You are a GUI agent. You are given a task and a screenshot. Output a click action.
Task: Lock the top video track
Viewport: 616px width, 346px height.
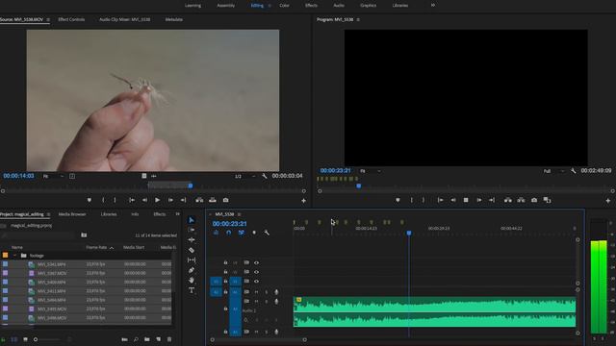pyautogui.click(x=225, y=262)
